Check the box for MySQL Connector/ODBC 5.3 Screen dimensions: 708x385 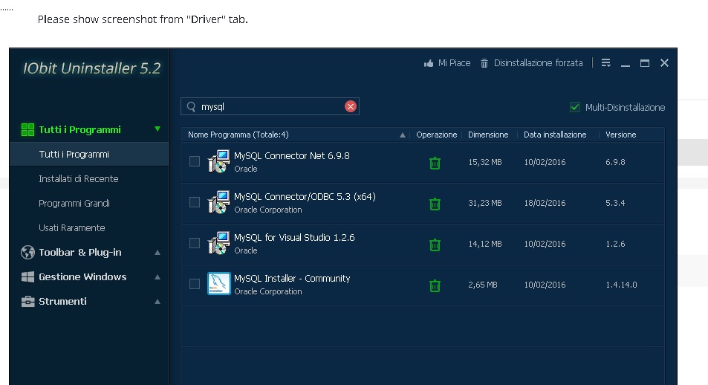coord(195,202)
